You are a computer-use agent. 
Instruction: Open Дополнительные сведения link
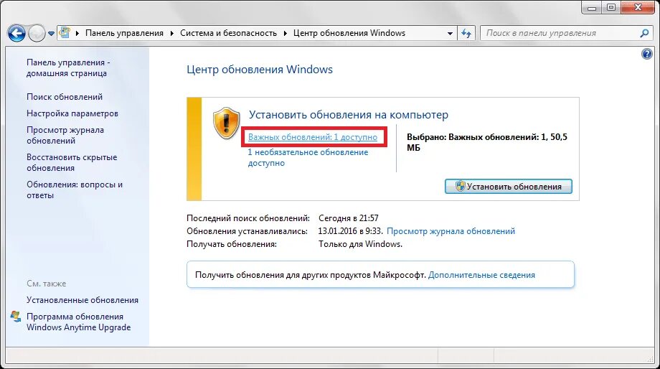[x=481, y=275]
